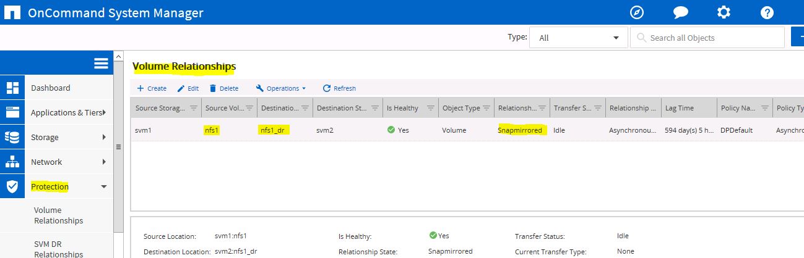Focus the Search all Objects field

[707, 38]
